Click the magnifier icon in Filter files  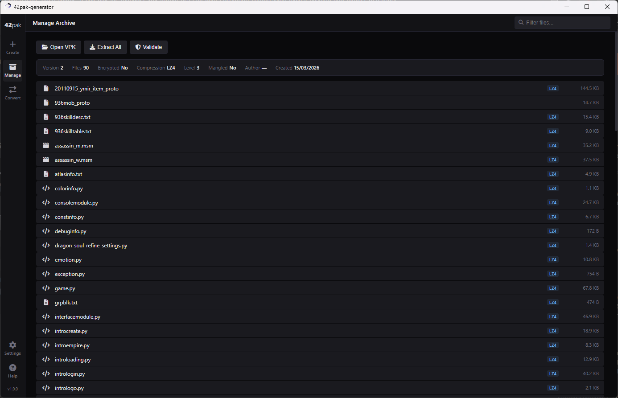point(521,22)
